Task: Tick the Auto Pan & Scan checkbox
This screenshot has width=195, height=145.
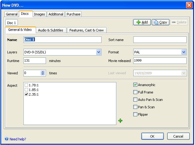Action: [x=135, y=100]
